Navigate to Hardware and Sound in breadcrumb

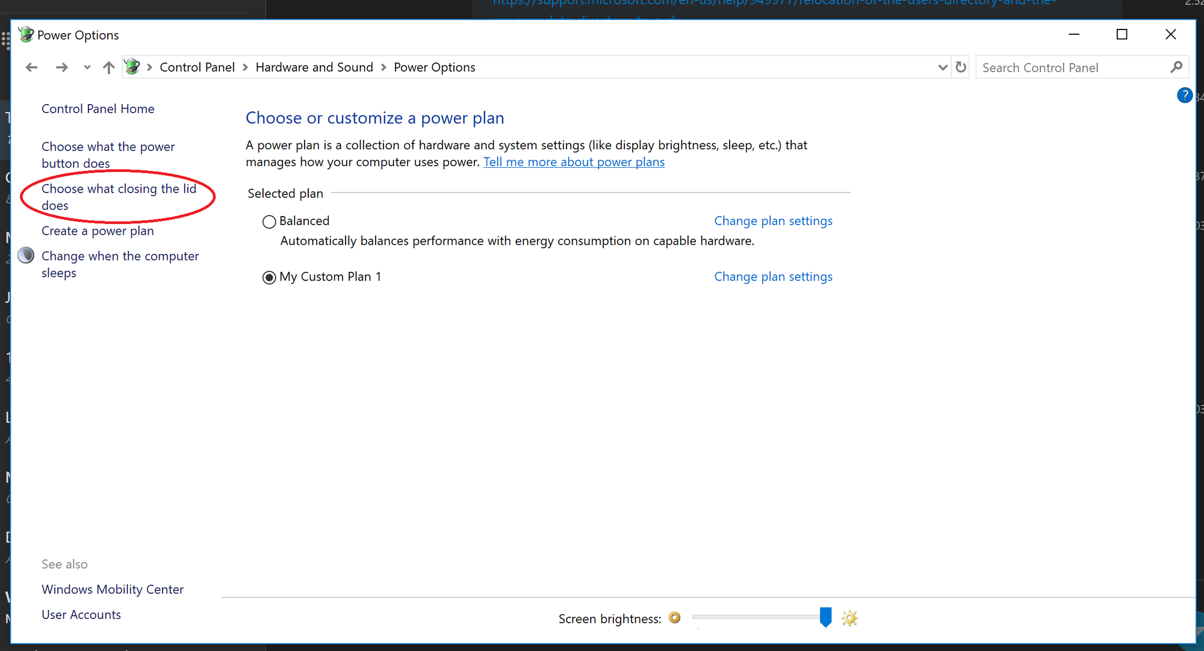pyautogui.click(x=314, y=67)
